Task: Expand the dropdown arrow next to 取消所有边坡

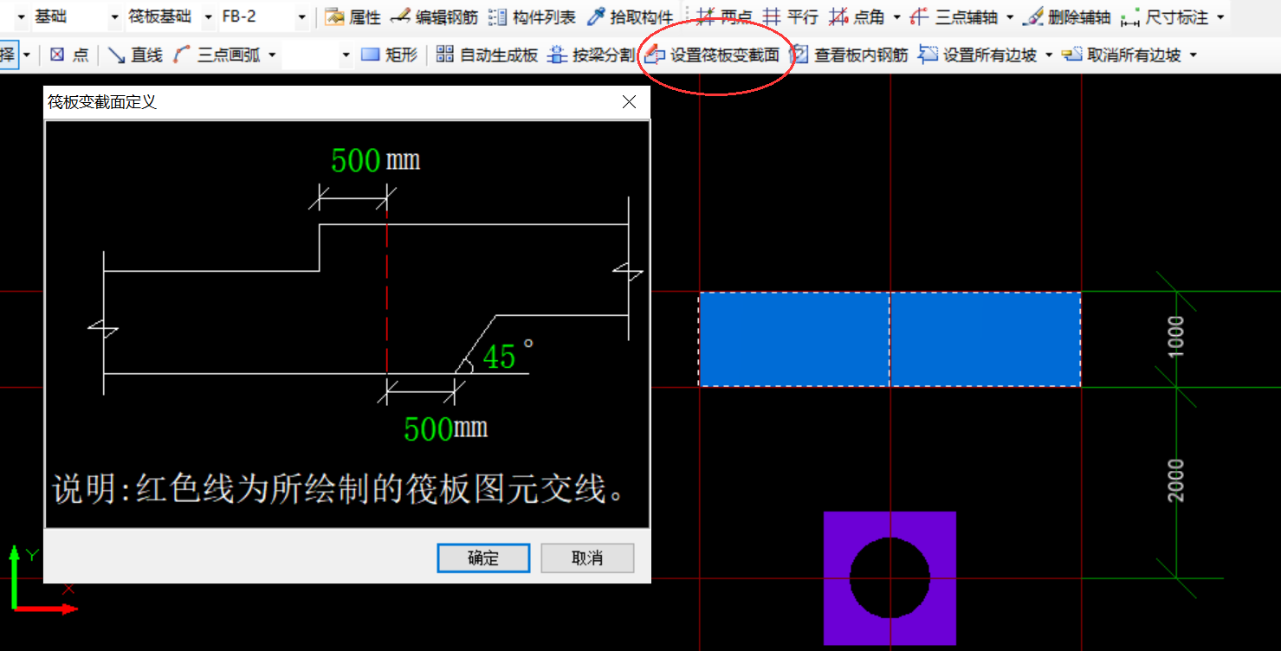Action: pos(1193,55)
